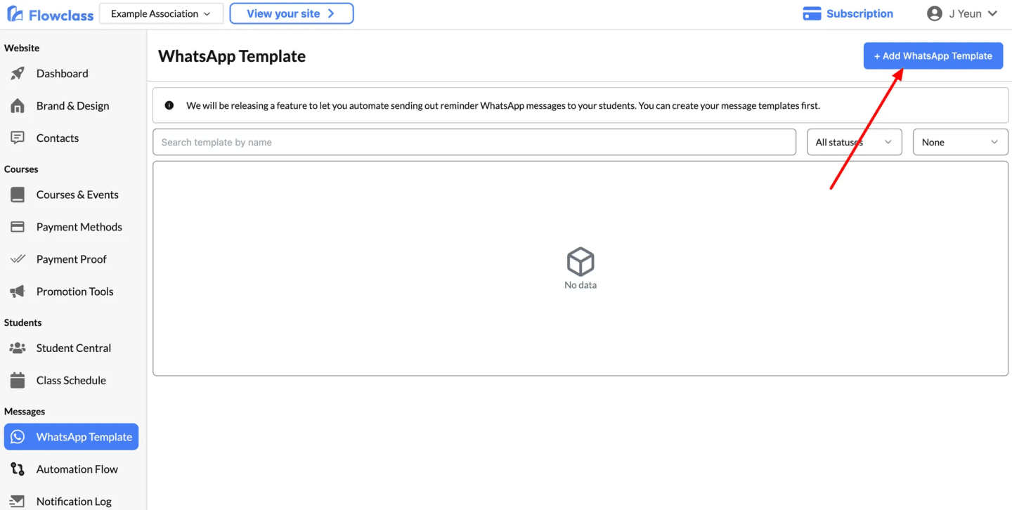Viewport: 1012px width, 510px height.
Task: Click the Payment Proof double-check icon
Action: (18, 259)
